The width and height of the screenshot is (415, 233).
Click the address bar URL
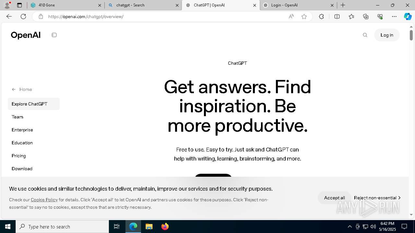click(x=86, y=17)
